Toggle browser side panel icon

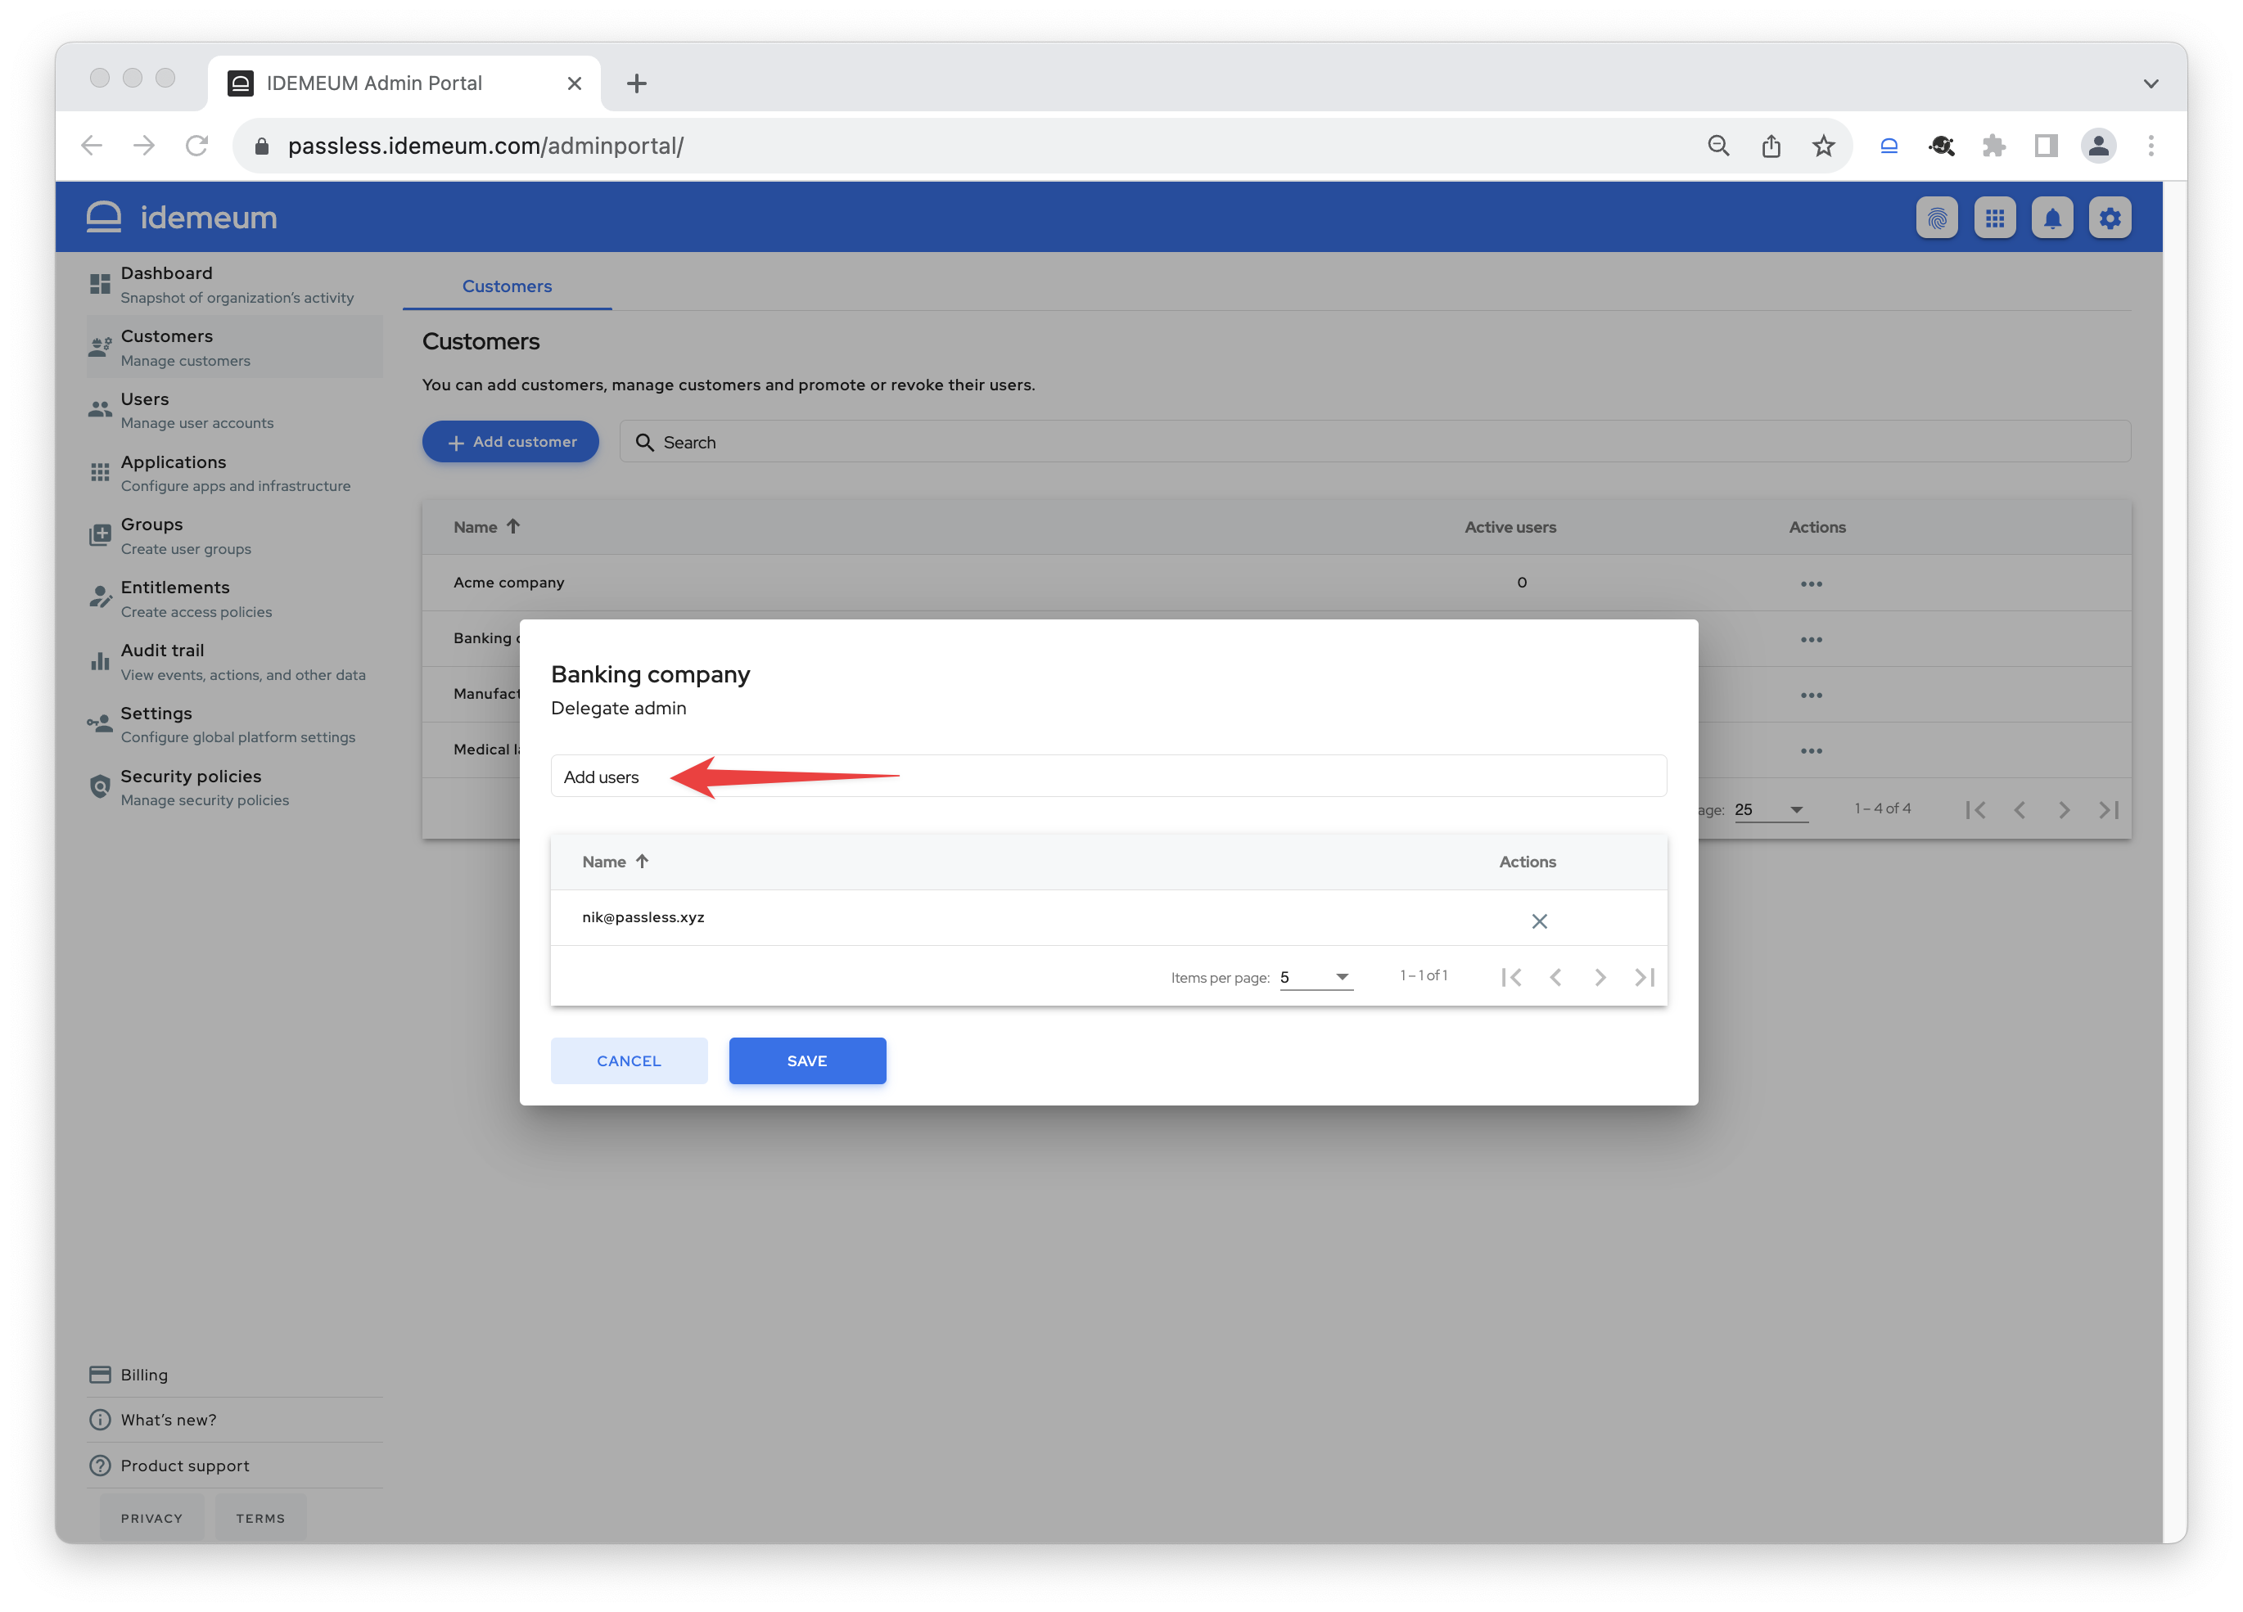pyautogui.click(x=2045, y=146)
